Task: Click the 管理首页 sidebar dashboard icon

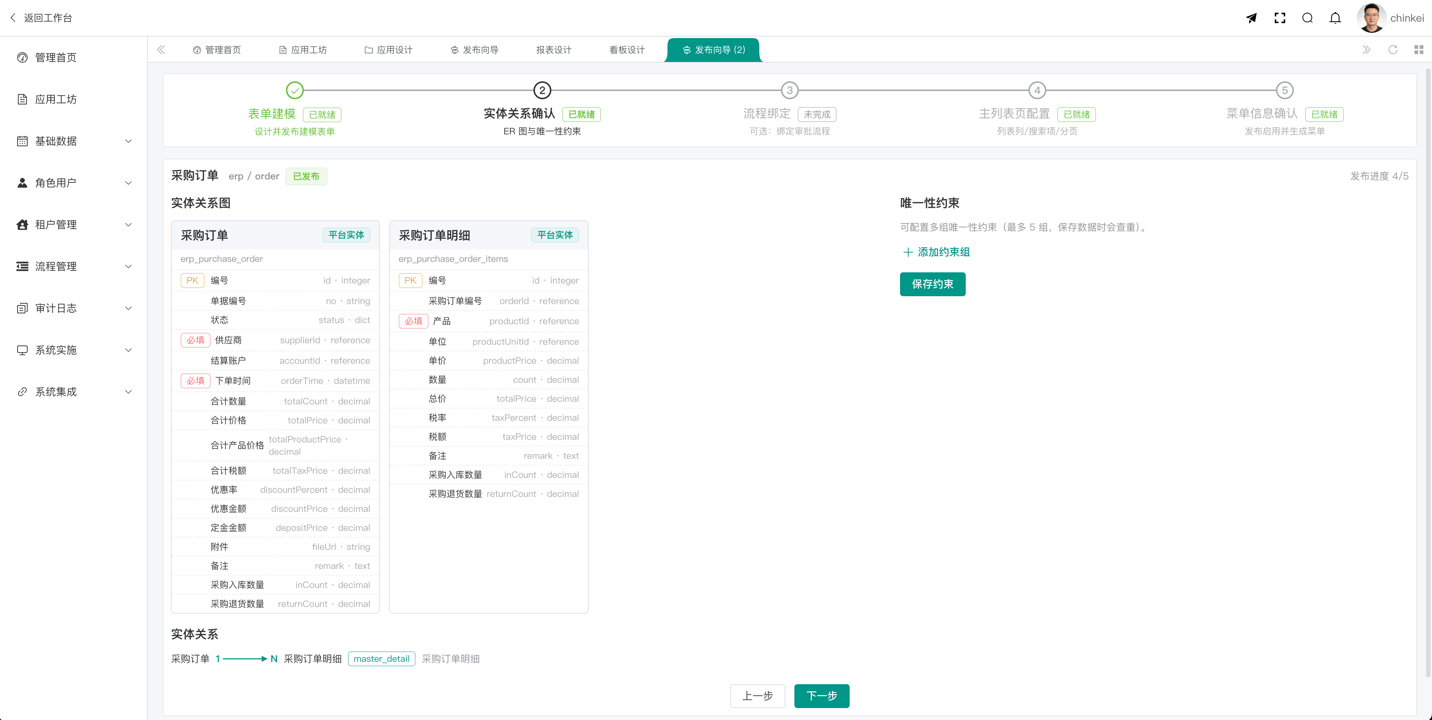Action: pos(22,57)
